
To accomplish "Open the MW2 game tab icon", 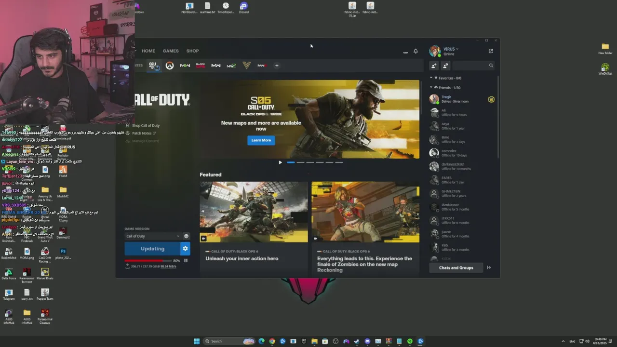I will (231, 66).
